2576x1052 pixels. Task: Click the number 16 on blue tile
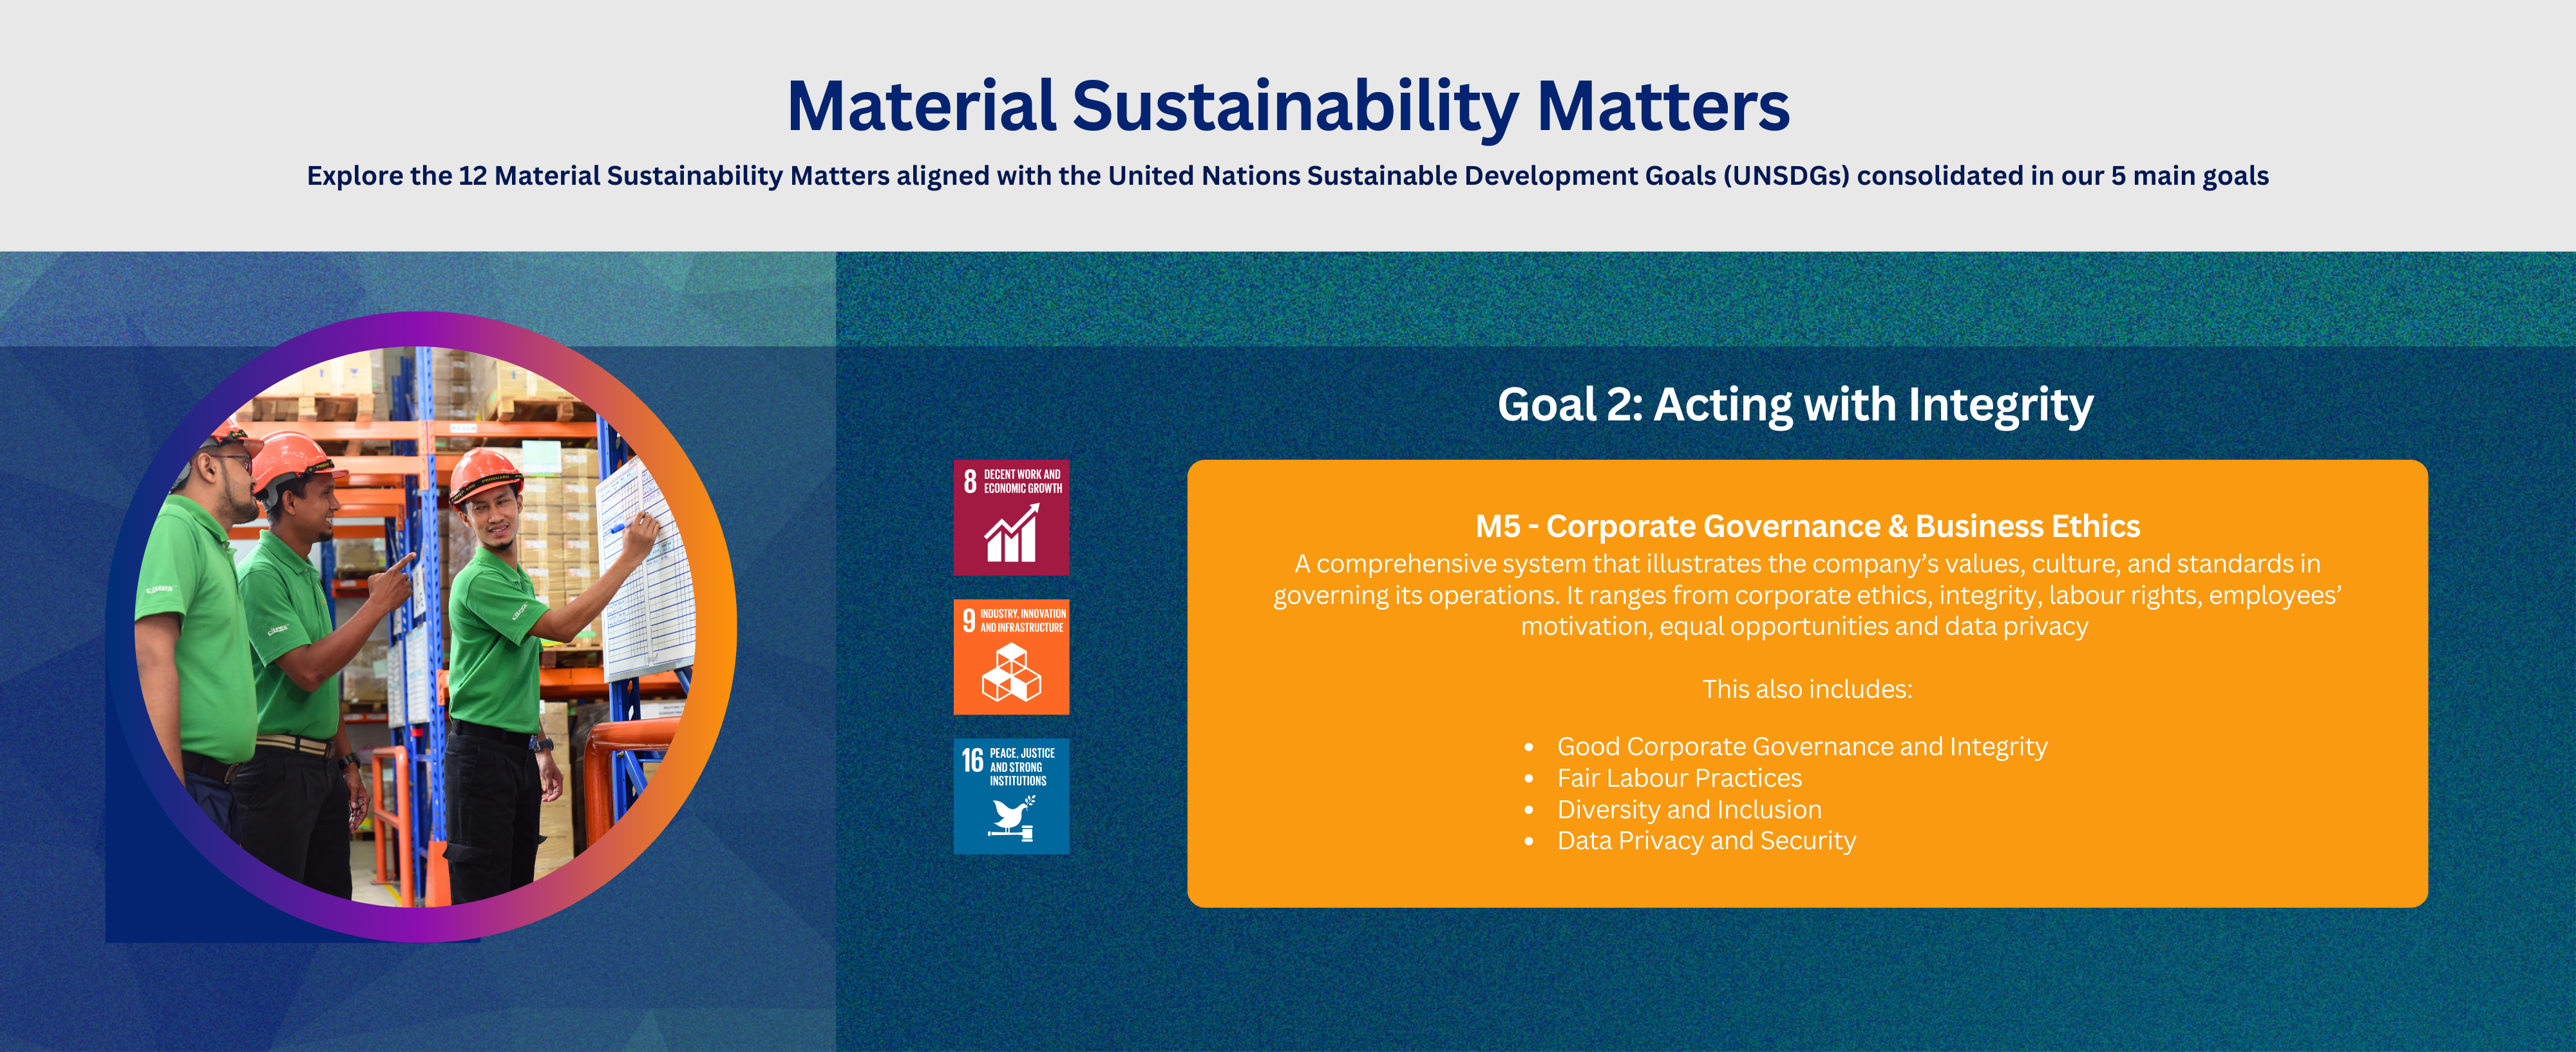[x=972, y=761]
